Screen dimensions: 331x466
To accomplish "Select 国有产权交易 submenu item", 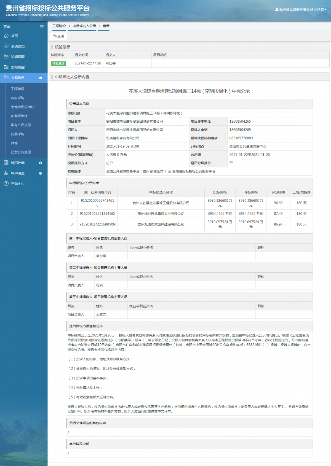I will (21, 125).
